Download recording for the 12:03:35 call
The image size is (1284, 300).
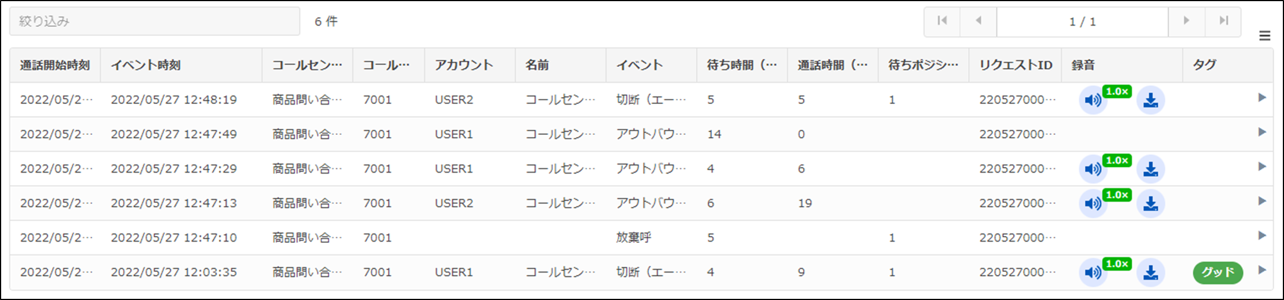[x=1150, y=273]
